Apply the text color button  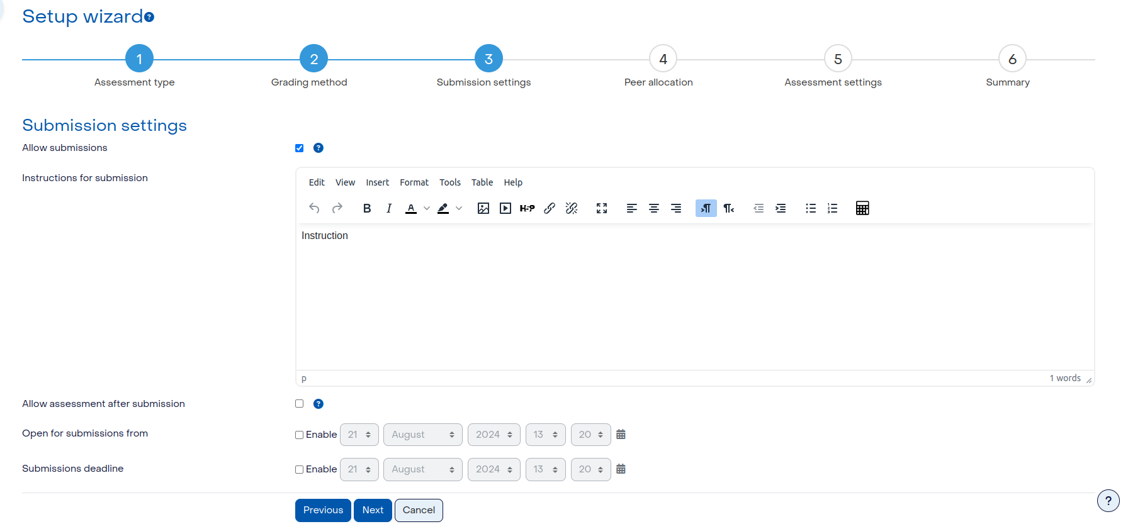point(411,208)
